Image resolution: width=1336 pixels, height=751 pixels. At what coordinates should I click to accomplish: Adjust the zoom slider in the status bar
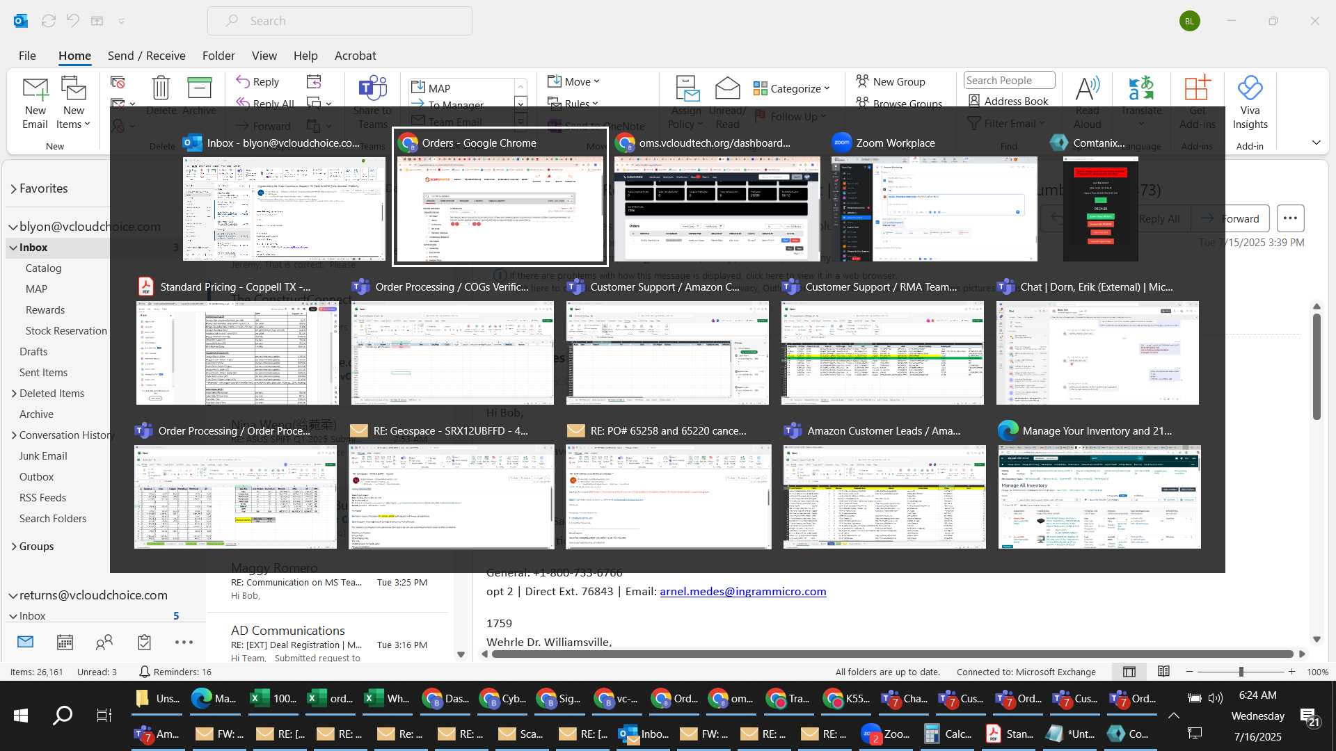click(1241, 672)
